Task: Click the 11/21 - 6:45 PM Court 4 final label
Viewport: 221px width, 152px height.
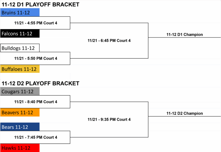Action: click(109, 41)
